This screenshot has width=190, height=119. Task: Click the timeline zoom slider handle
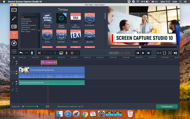(37, 106)
